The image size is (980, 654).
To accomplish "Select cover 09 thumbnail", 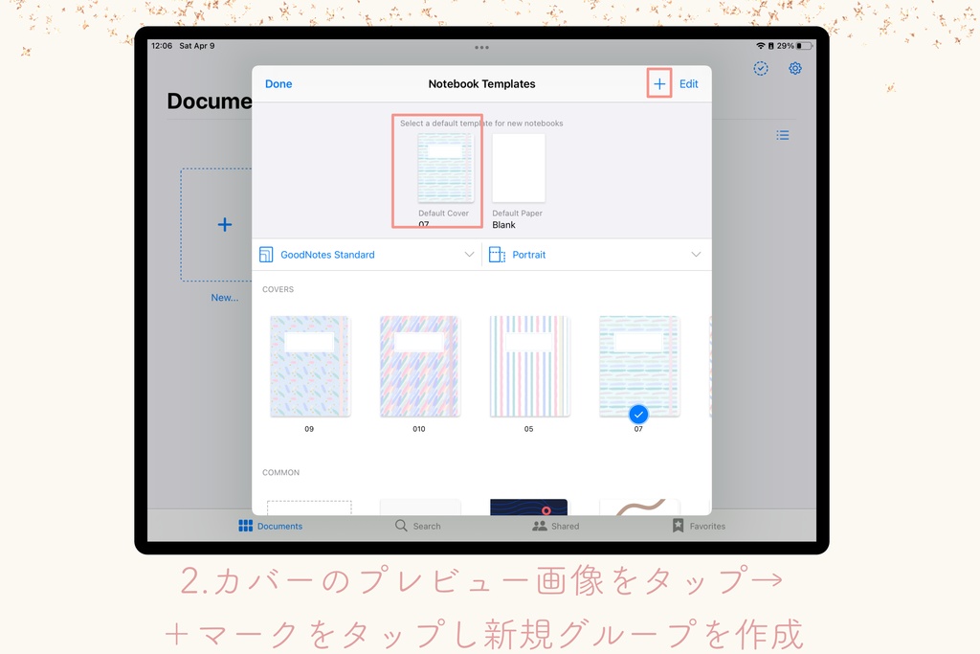I will [309, 365].
